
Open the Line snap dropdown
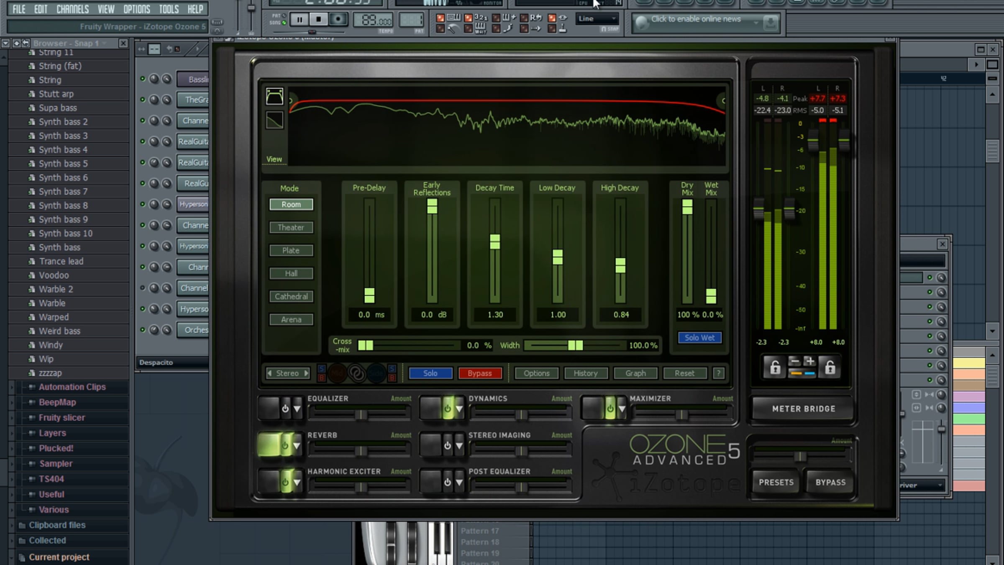(597, 19)
